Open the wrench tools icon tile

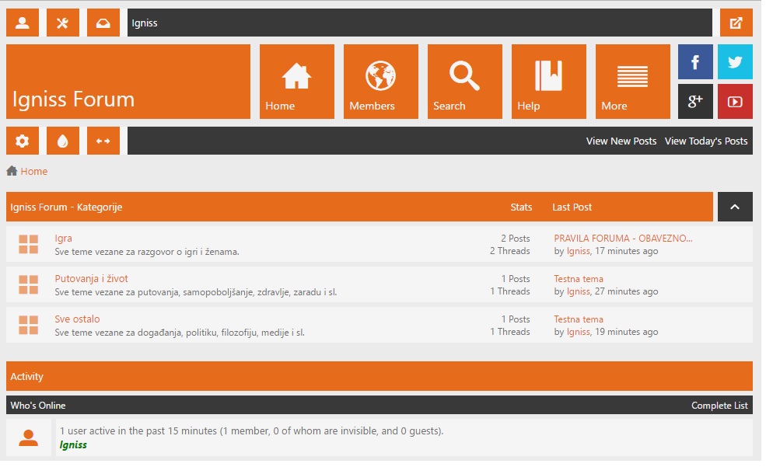pos(63,23)
